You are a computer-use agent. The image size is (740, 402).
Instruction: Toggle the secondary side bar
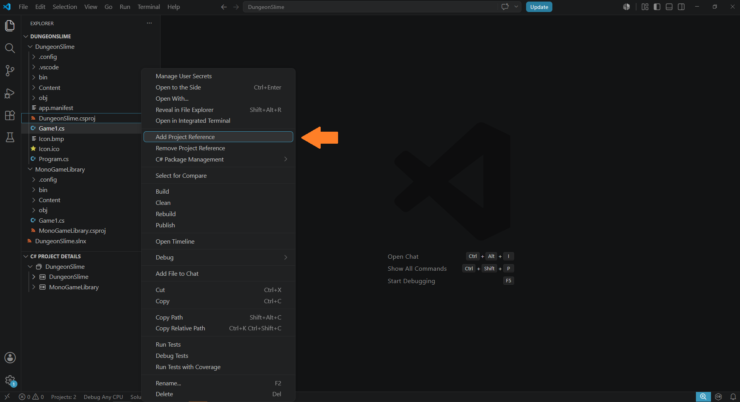point(681,7)
